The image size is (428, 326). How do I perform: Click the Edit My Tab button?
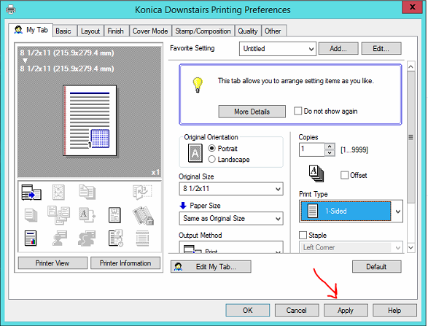tap(211, 266)
